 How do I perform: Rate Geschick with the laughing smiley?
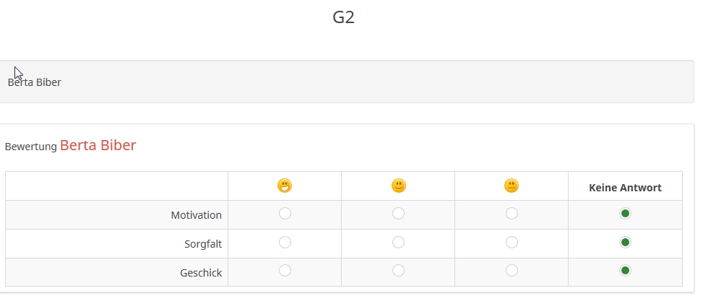click(x=285, y=271)
